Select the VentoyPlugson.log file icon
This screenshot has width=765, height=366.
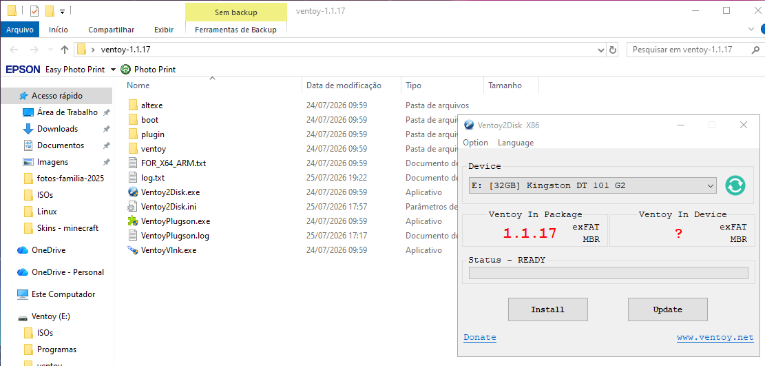pos(134,236)
